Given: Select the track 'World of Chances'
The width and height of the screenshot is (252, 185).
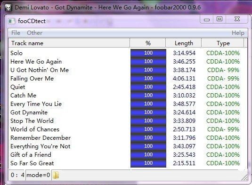Looking at the screenshot, I should 35,129.
